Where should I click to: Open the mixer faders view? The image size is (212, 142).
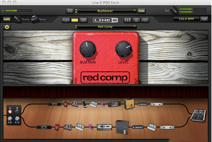click(x=127, y=20)
